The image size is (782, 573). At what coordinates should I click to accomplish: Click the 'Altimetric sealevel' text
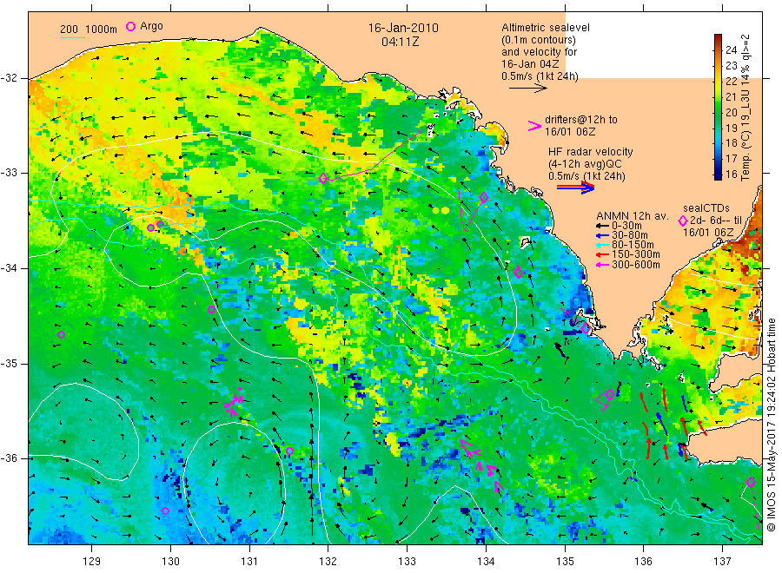(545, 28)
